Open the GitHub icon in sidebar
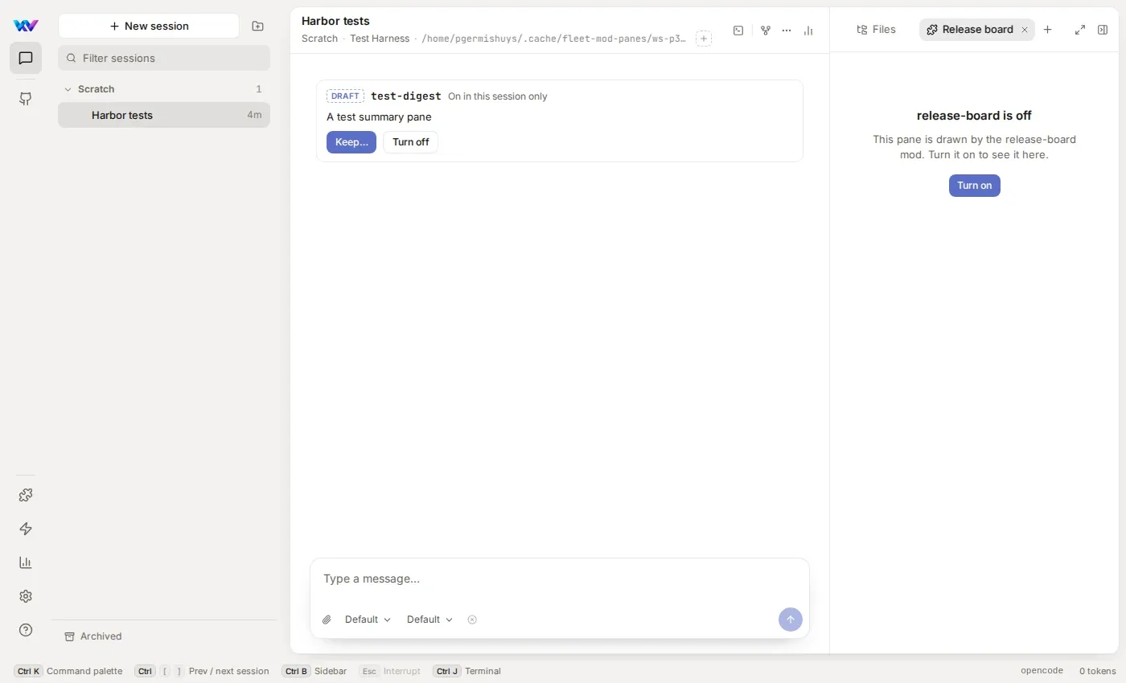This screenshot has height=683, width=1126. (26, 99)
